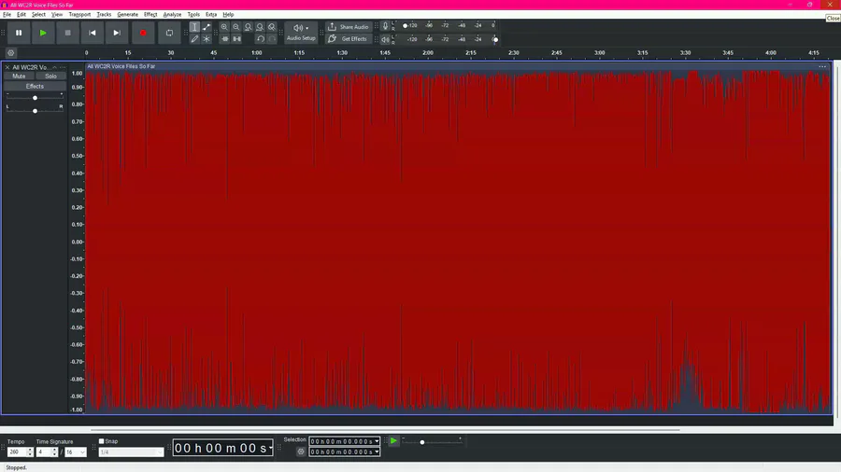Viewport: 841px width, 472px height.
Task: Open the Edit menu
Action: coord(21,14)
